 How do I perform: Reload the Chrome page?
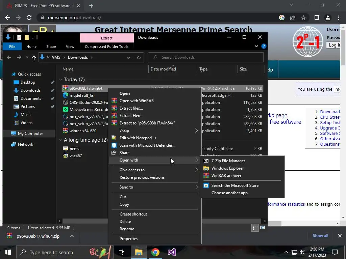click(29, 18)
